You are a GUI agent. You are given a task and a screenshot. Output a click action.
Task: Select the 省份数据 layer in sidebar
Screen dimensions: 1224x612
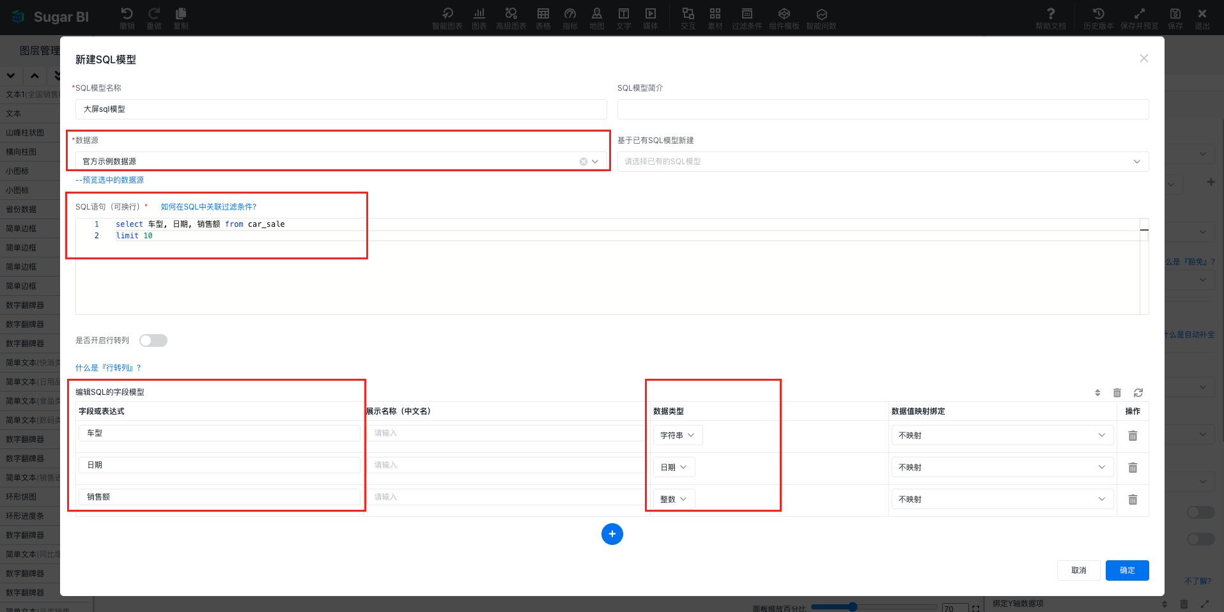(30, 210)
